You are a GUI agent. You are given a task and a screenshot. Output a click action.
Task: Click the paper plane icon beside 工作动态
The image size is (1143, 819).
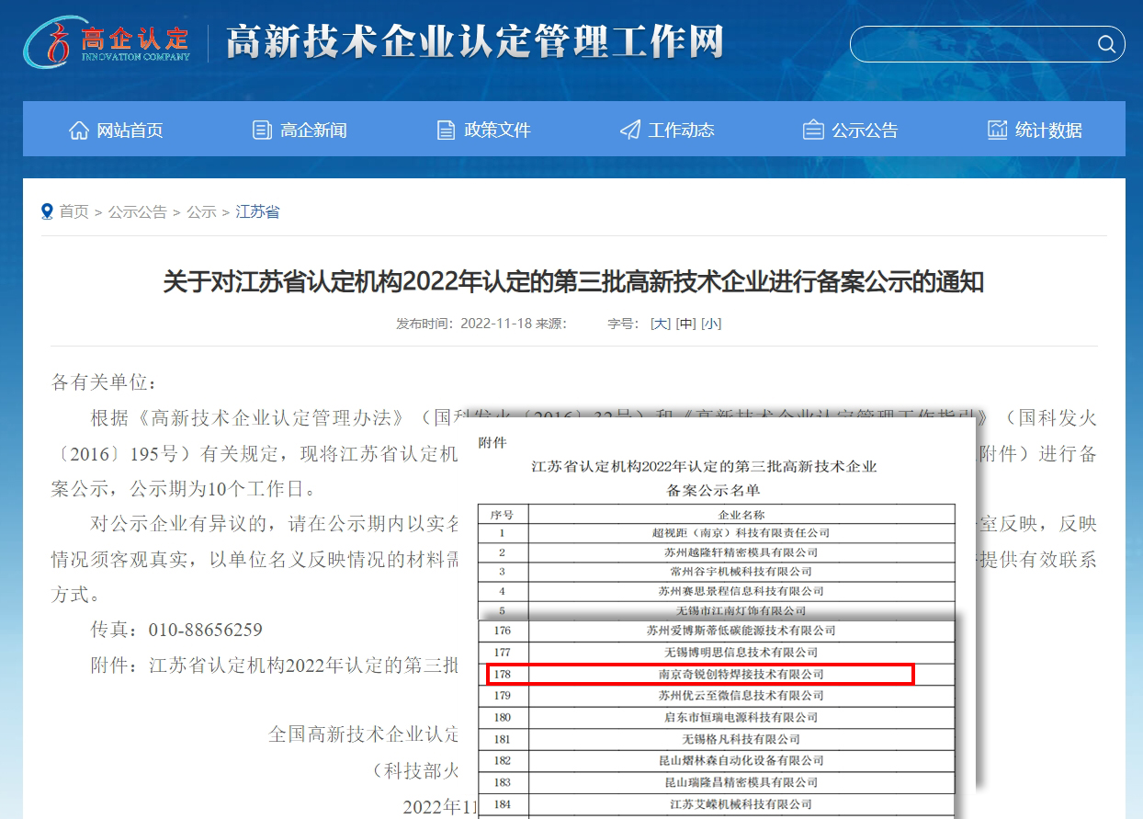(629, 131)
